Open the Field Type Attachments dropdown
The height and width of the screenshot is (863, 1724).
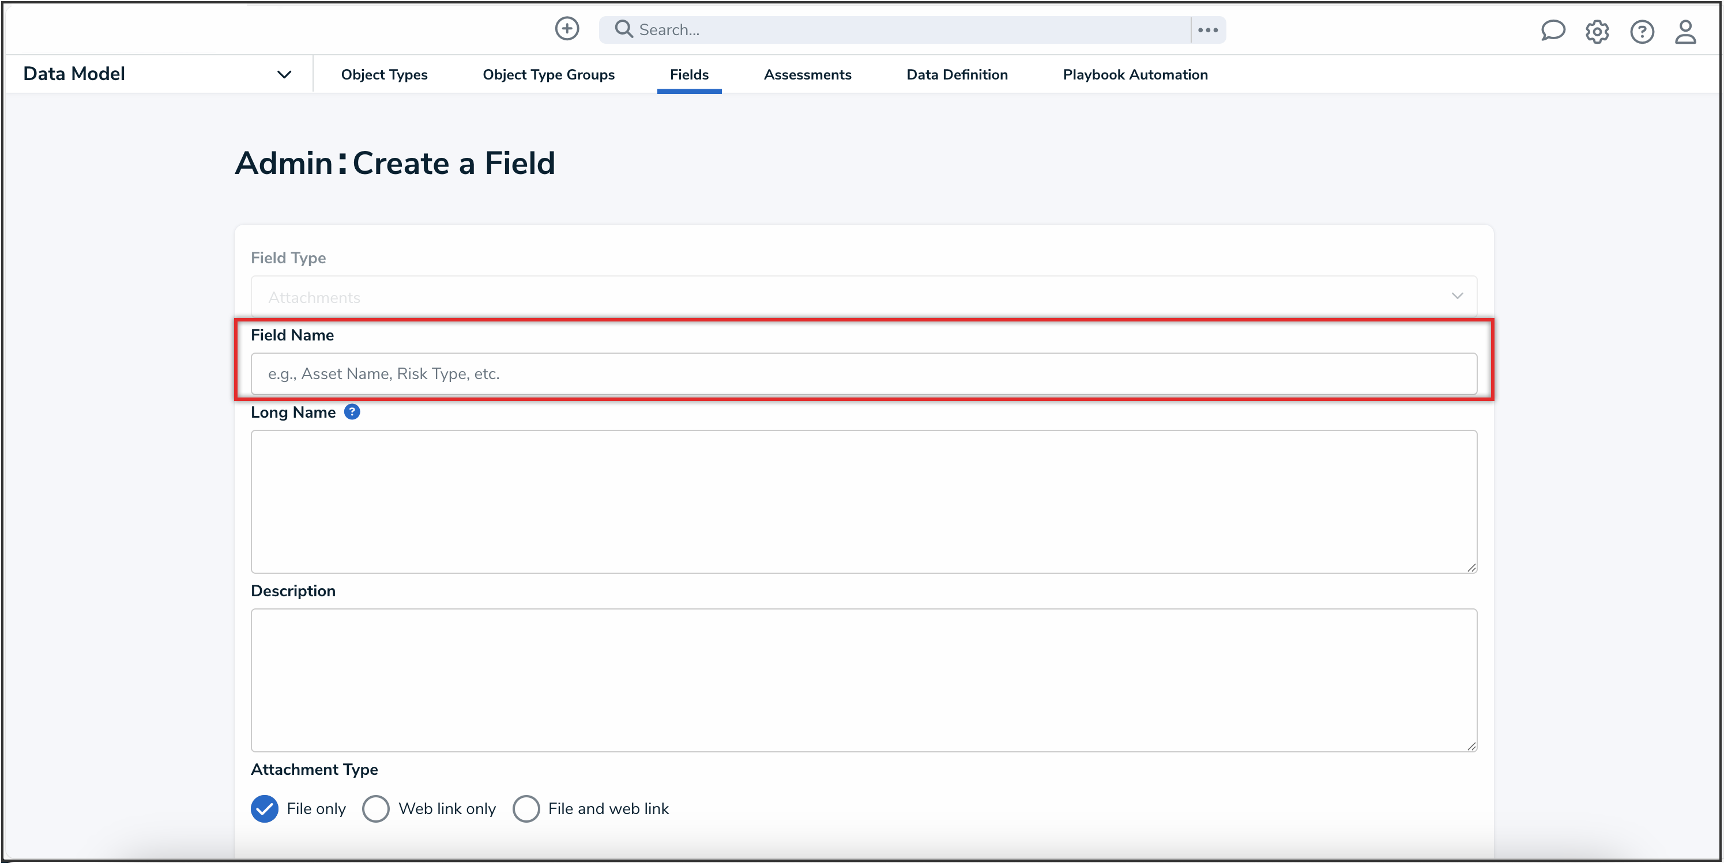click(862, 297)
